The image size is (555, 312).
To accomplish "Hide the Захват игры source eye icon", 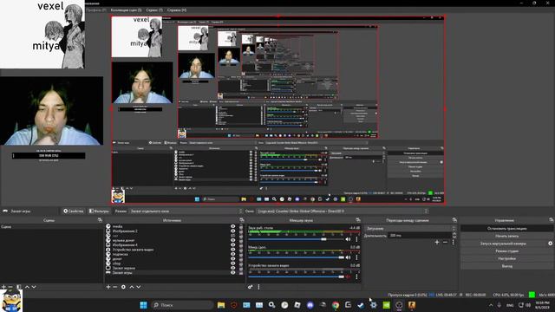I will [233, 273].
